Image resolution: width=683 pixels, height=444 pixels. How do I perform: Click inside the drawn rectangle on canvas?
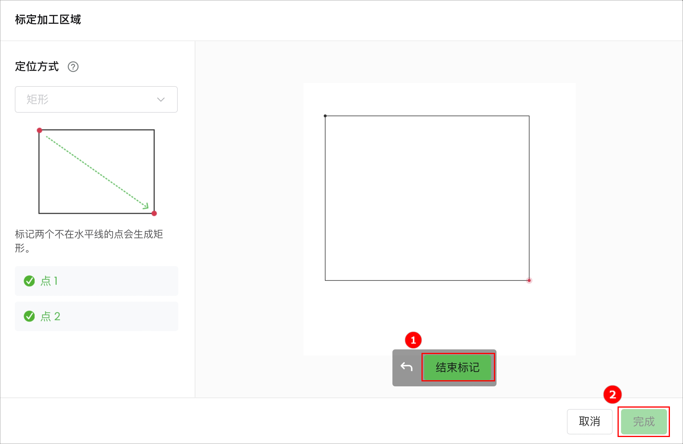tap(427, 198)
